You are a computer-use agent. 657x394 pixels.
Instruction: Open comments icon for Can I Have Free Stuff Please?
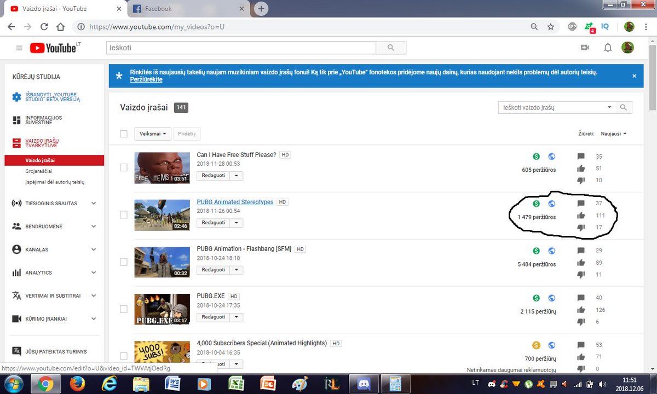[x=581, y=157]
